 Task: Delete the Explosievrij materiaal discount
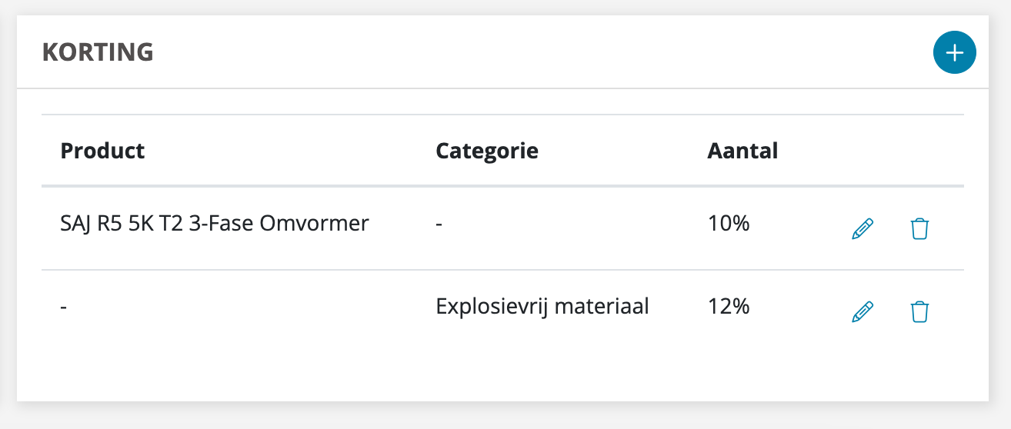coord(919,311)
